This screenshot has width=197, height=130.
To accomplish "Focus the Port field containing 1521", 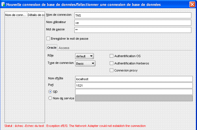I will (x=134, y=86).
